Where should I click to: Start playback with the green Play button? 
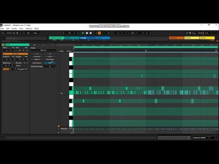(83, 33)
